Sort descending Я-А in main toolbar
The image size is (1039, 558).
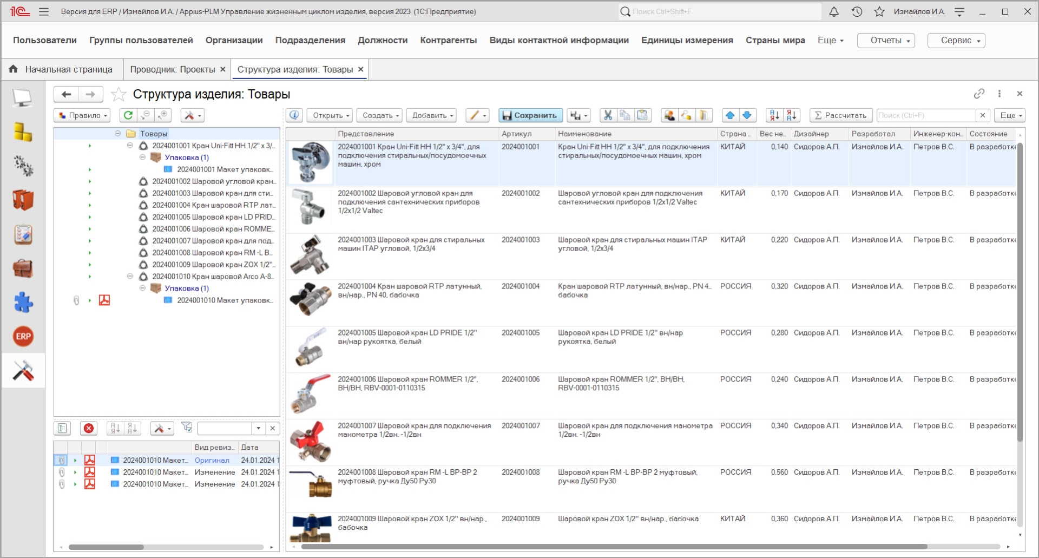tap(792, 115)
